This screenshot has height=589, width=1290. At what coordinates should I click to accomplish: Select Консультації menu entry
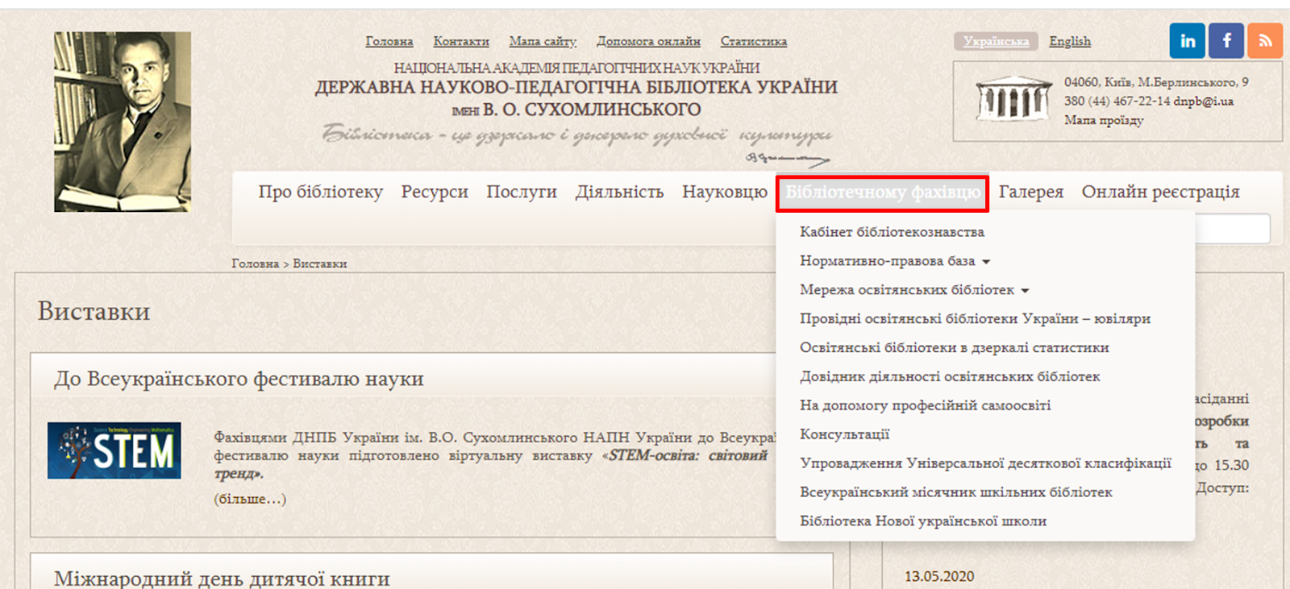(844, 435)
